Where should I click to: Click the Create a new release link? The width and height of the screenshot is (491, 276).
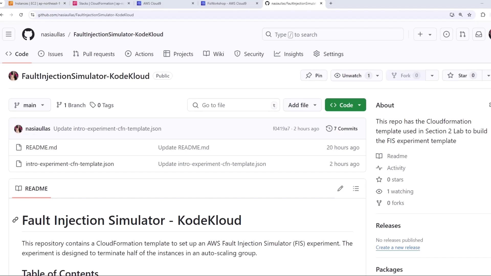tap(398, 247)
